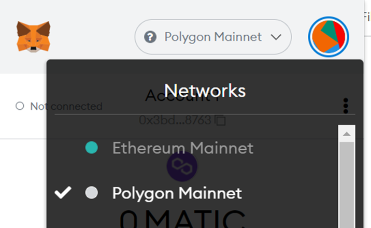
Task: Click the scrollbar up arrow in networks list
Action: tap(347, 134)
